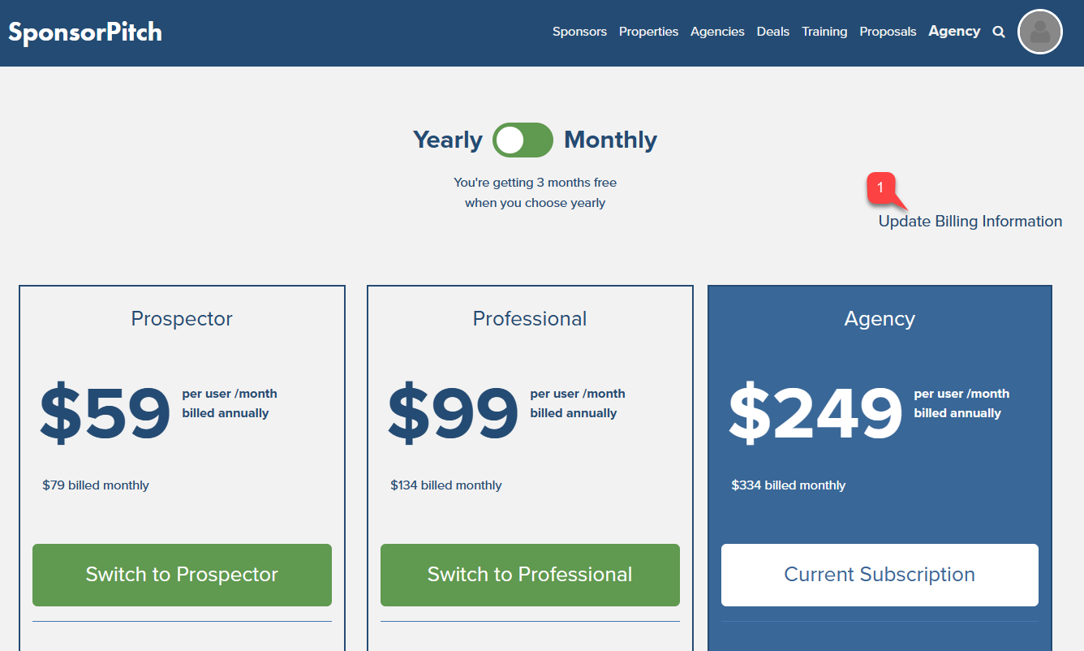This screenshot has height=651, width=1084.
Task: Select the Prospector plan heading
Action: point(182,318)
